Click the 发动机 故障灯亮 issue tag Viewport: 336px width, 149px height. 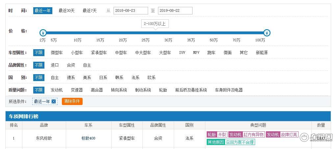tap(282, 135)
